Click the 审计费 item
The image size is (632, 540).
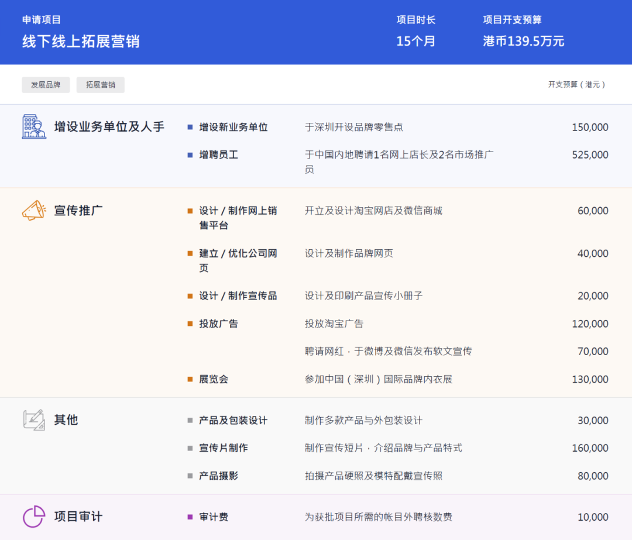[214, 517]
